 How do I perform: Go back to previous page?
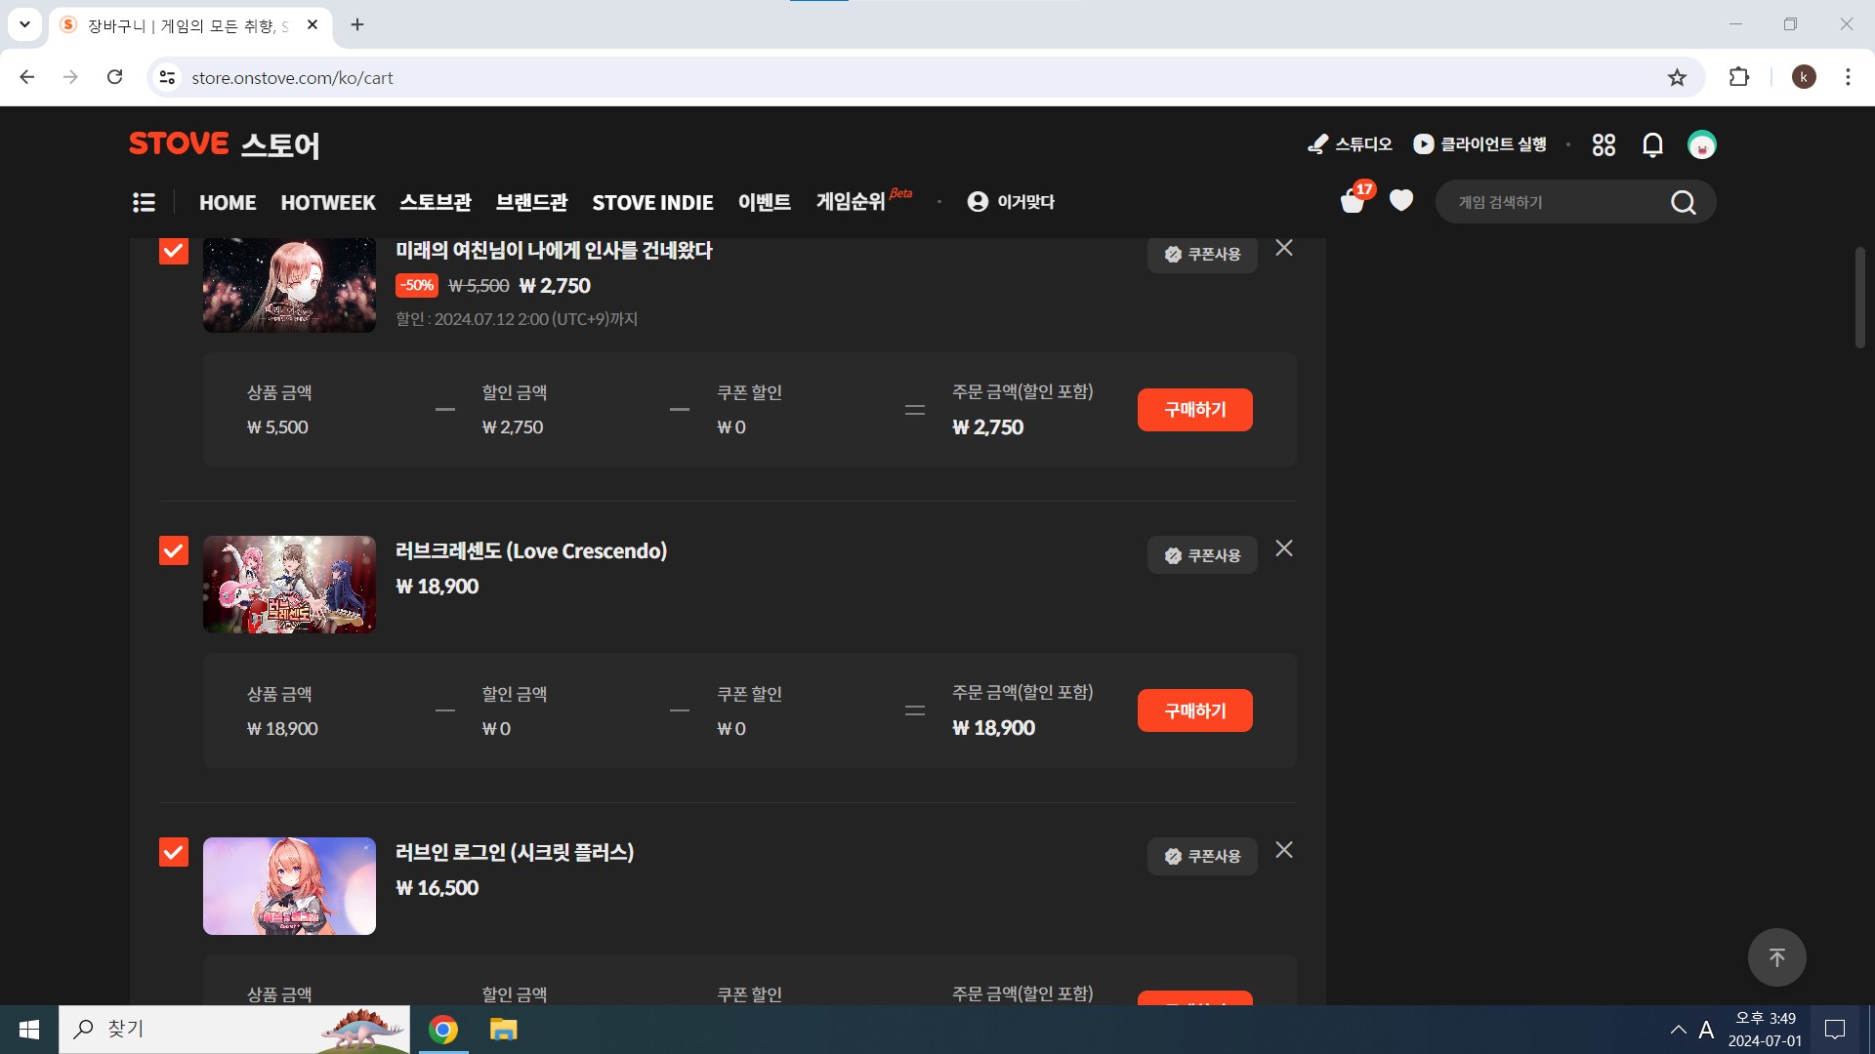click(27, 77)
